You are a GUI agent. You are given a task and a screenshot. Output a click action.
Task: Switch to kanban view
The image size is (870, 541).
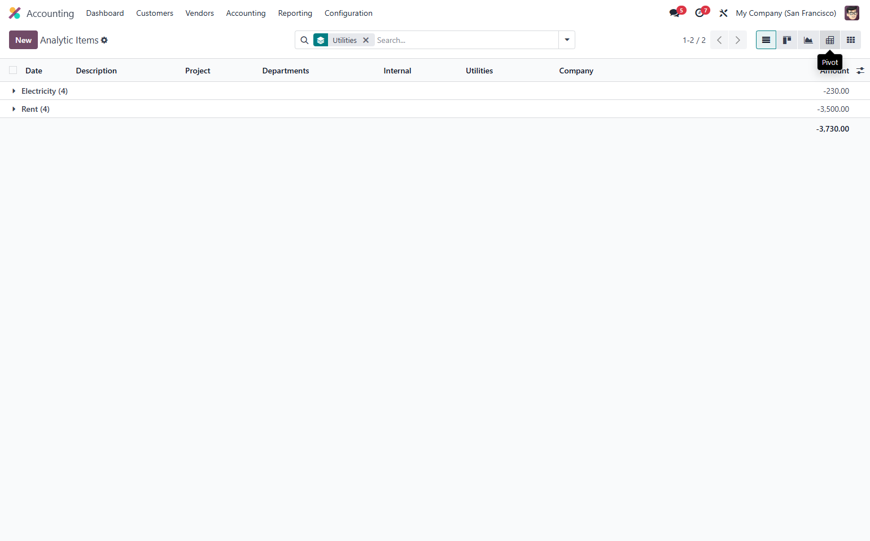point(787,40)
